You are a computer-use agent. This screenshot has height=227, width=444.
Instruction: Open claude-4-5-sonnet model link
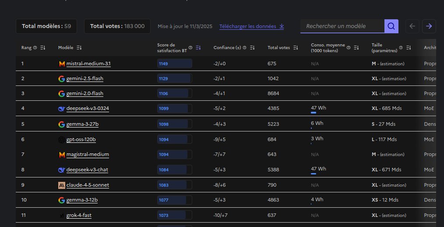pyautogui.click(x=88, y=185)
